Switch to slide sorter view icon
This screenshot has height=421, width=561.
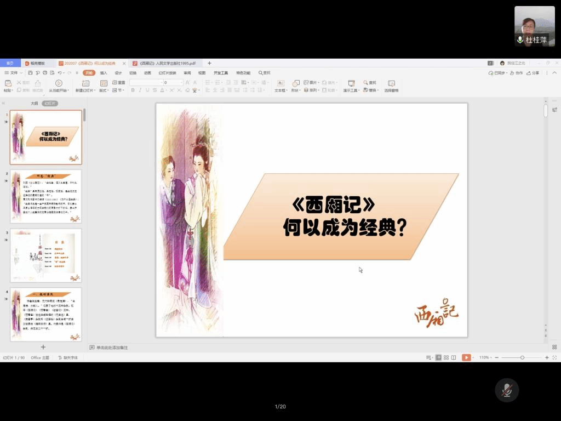pos(446,357)
